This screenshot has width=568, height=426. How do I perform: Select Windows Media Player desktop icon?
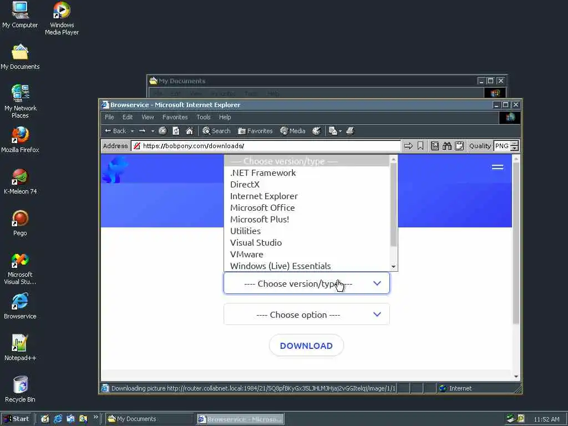click(62, 18)
